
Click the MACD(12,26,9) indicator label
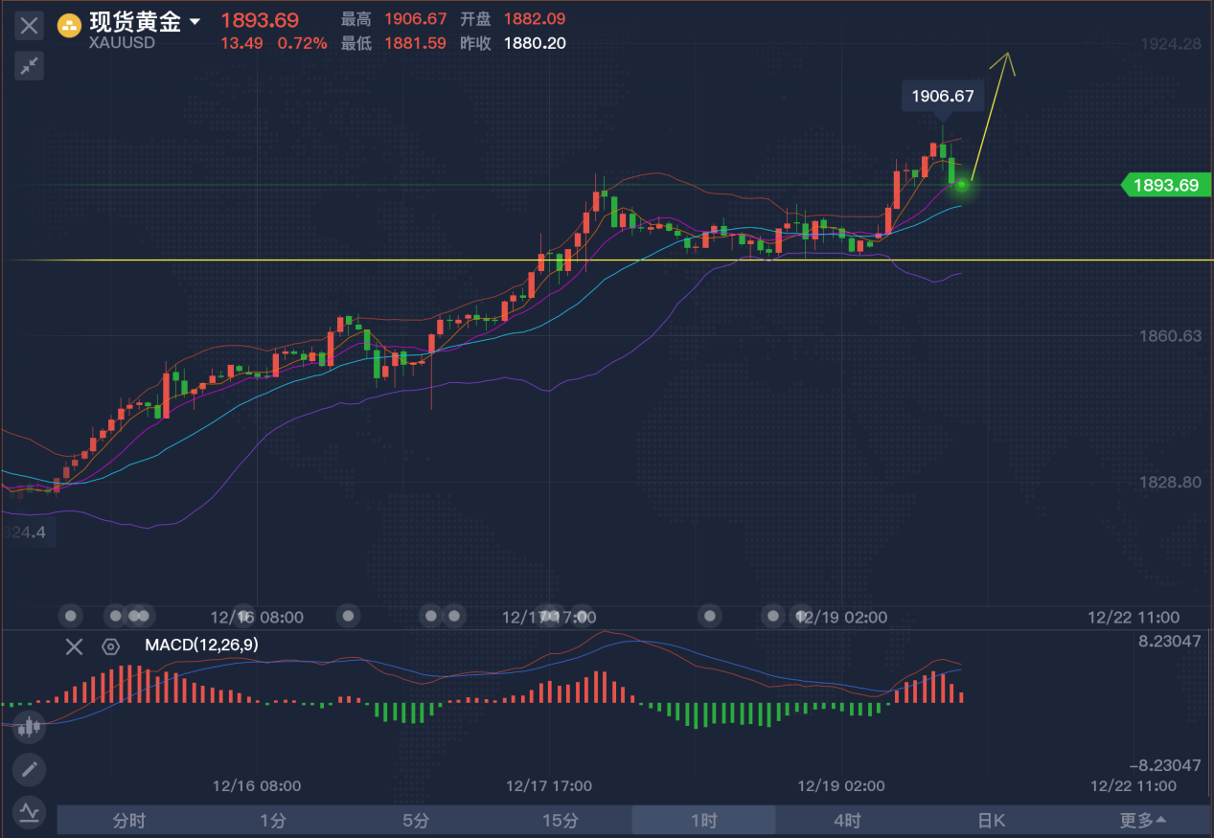(201, 645)
